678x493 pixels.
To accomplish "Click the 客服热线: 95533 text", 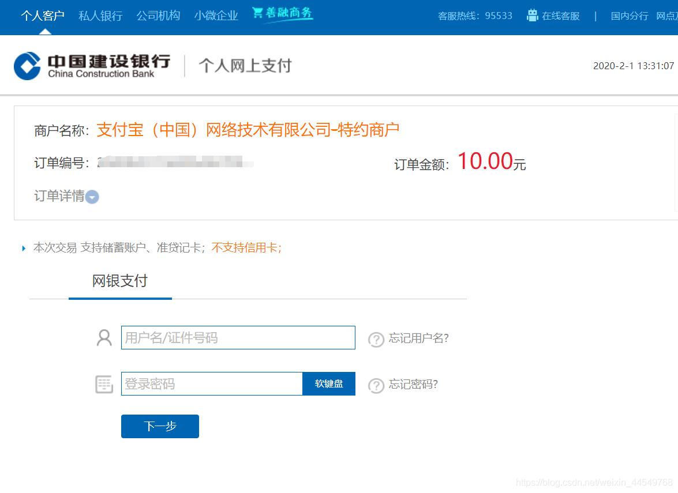I will tap(475, 16).
